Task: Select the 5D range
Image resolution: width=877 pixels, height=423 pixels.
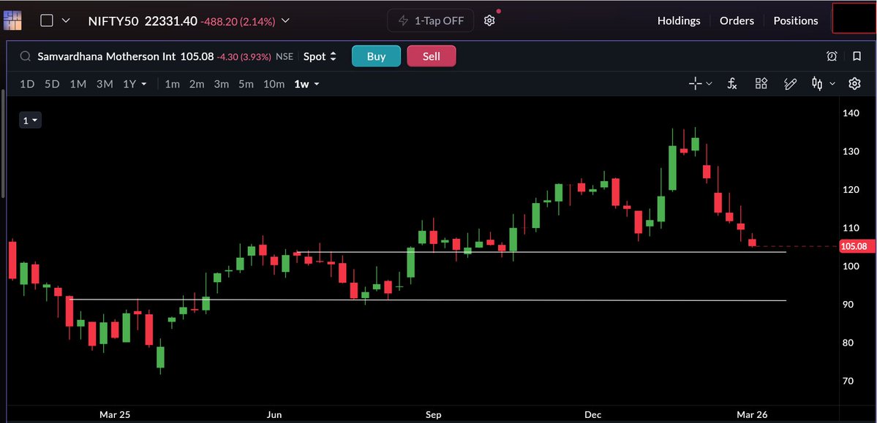Action: tap(52, 84)
